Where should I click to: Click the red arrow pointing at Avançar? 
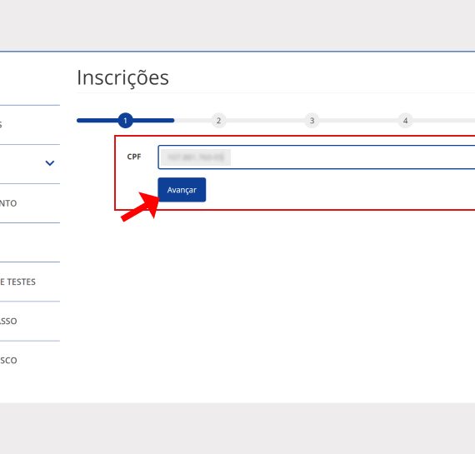(x=140, y=206)
